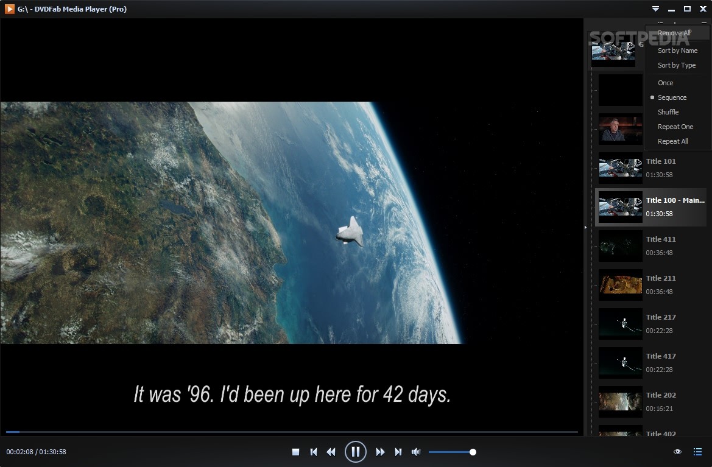Toggle the playlist panel list icon

coord(697,452)
